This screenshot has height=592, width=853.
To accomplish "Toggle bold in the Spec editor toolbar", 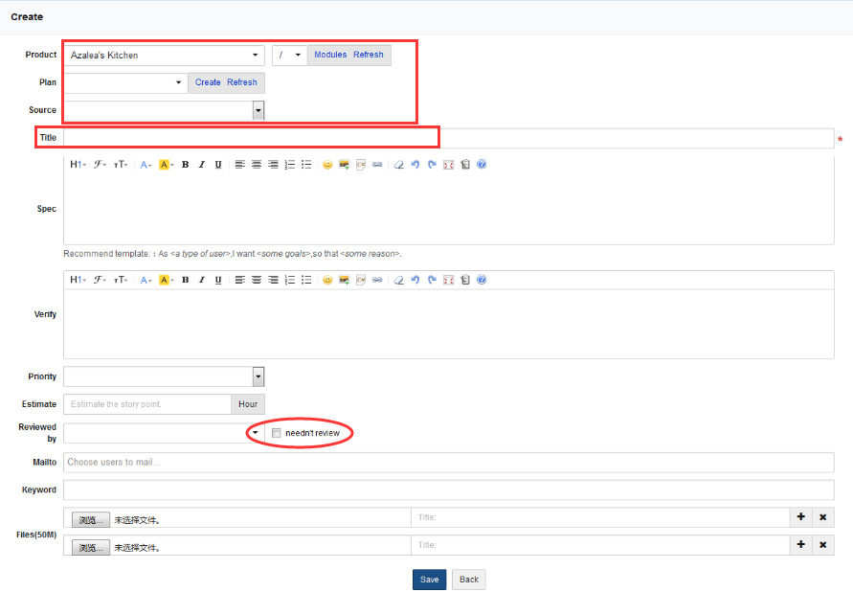I will pyautogui.click(x=185, y=165).
